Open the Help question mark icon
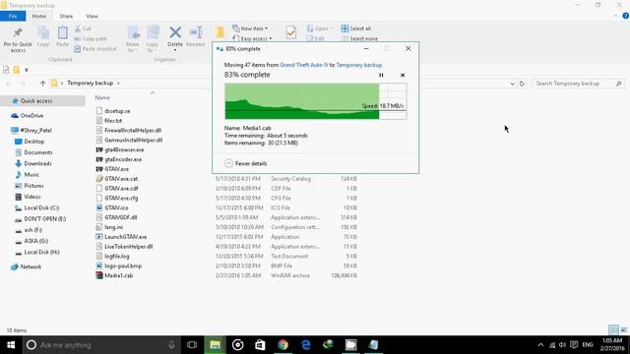Image resolution: width=630 pixels, height=354 pixels. pos(626,16)
